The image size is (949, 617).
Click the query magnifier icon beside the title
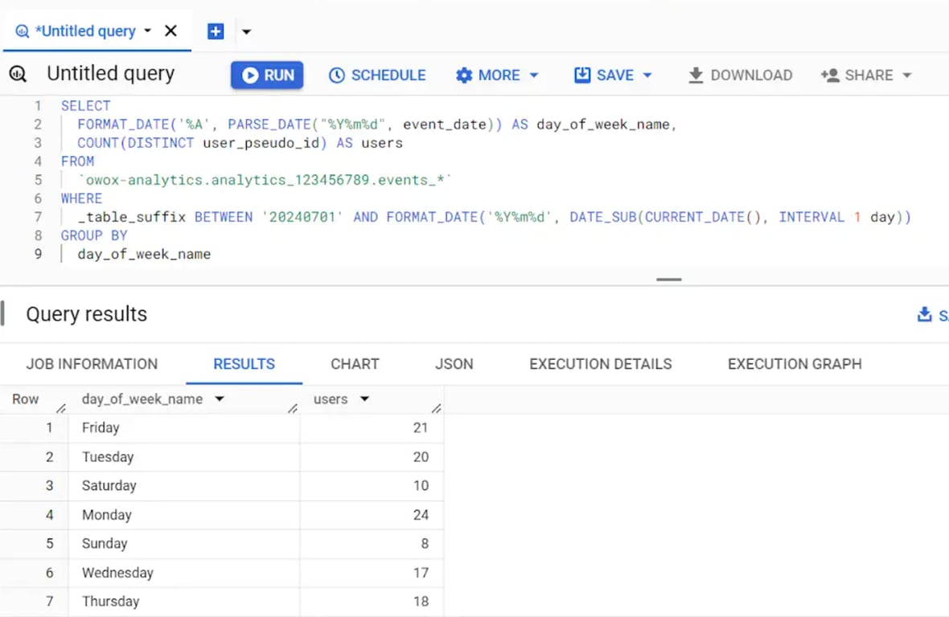tap(18, 75)
